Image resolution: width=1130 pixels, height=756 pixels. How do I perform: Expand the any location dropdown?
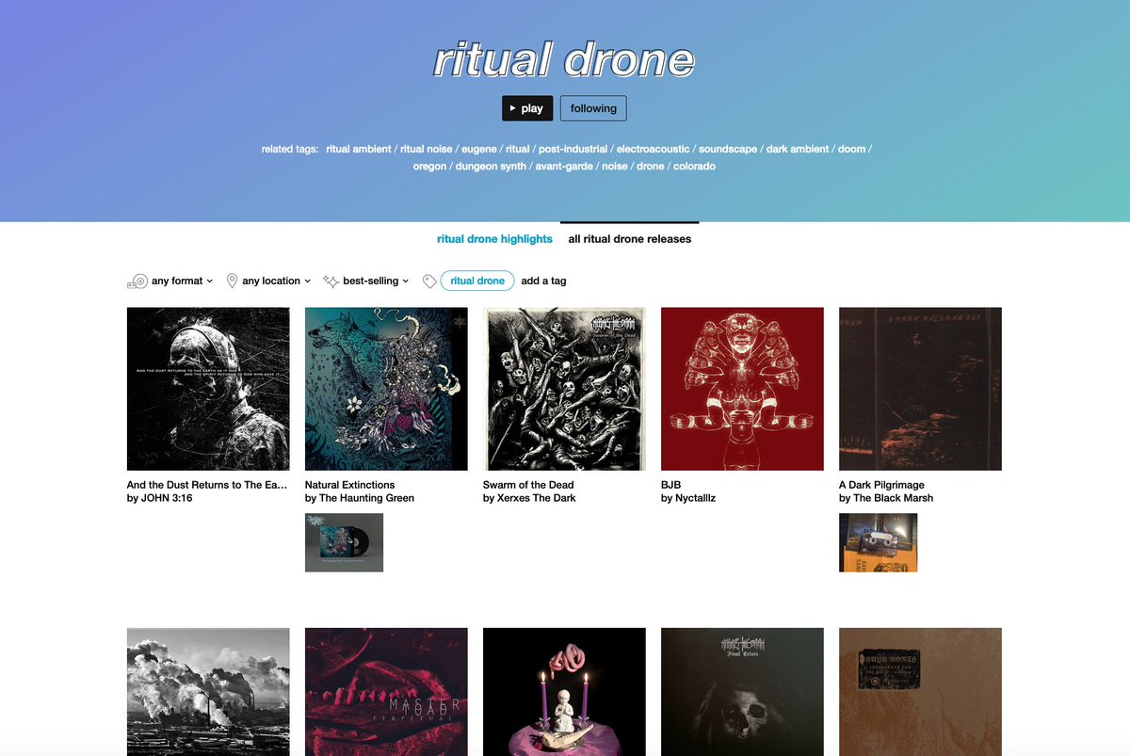276,281
